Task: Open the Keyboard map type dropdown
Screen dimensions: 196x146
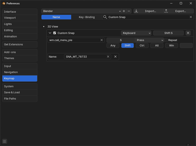Action: click(136, 33)
